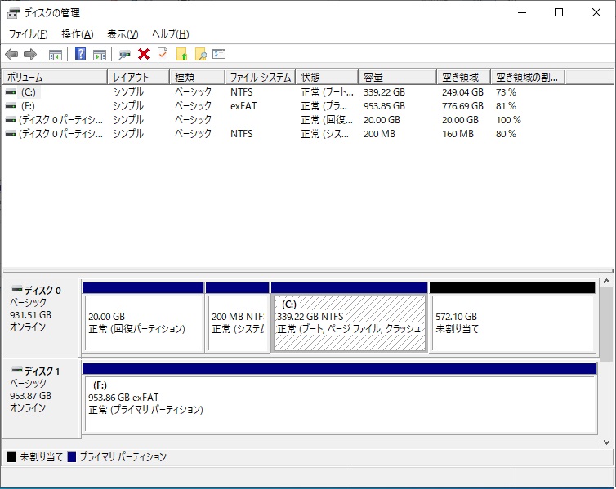Image resolution: width=616 pixels, height=489 pixels.
Task: Toggle the show/hide console tree icon
Action: (x=56, y=55)
